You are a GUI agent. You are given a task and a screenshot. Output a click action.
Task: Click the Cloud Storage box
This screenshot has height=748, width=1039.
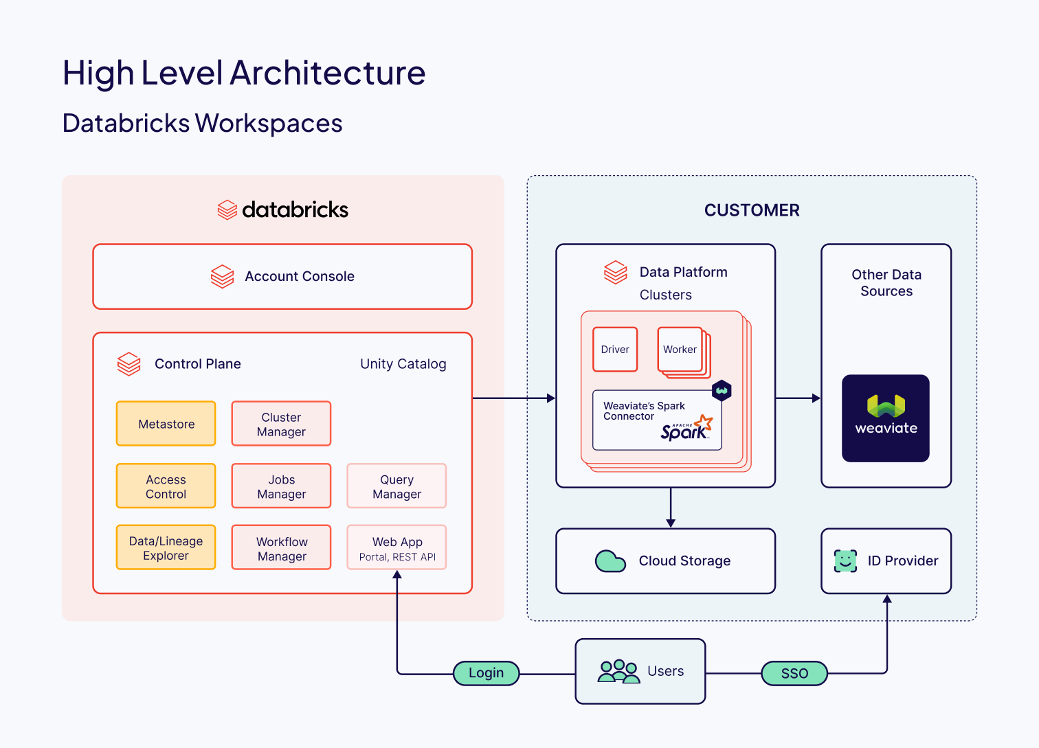coord(666,561)
